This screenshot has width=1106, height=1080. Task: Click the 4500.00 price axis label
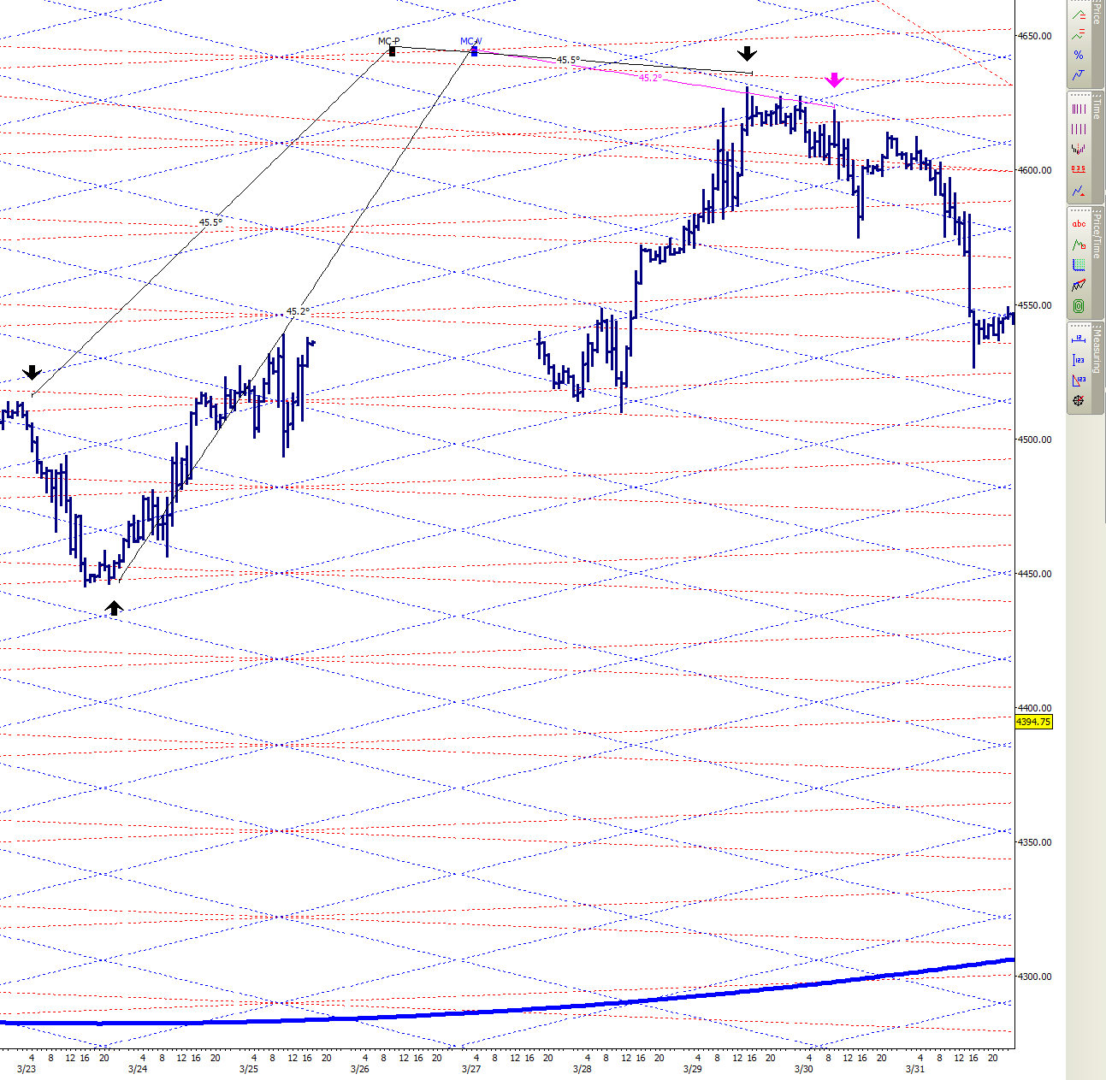[1035, 440]
